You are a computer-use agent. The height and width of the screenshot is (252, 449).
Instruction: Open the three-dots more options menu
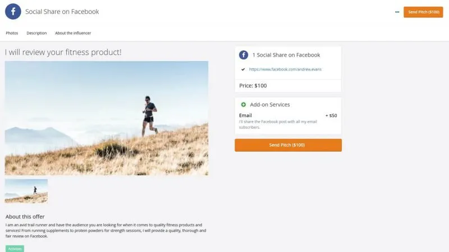pyautogui.click(x=397, y=12)
